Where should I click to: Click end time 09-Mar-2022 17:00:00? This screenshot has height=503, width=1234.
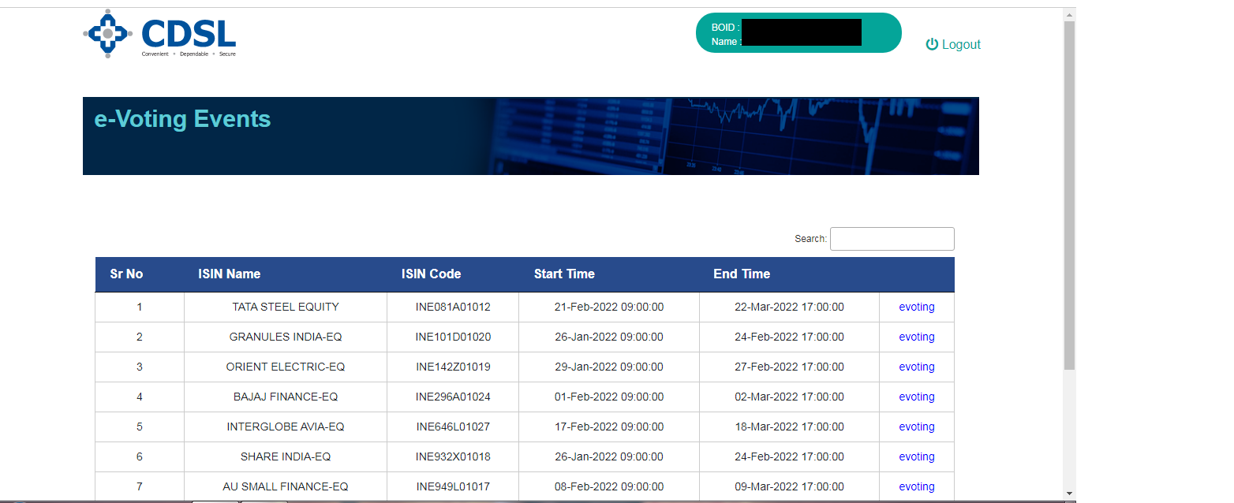[x=789, y=487]
